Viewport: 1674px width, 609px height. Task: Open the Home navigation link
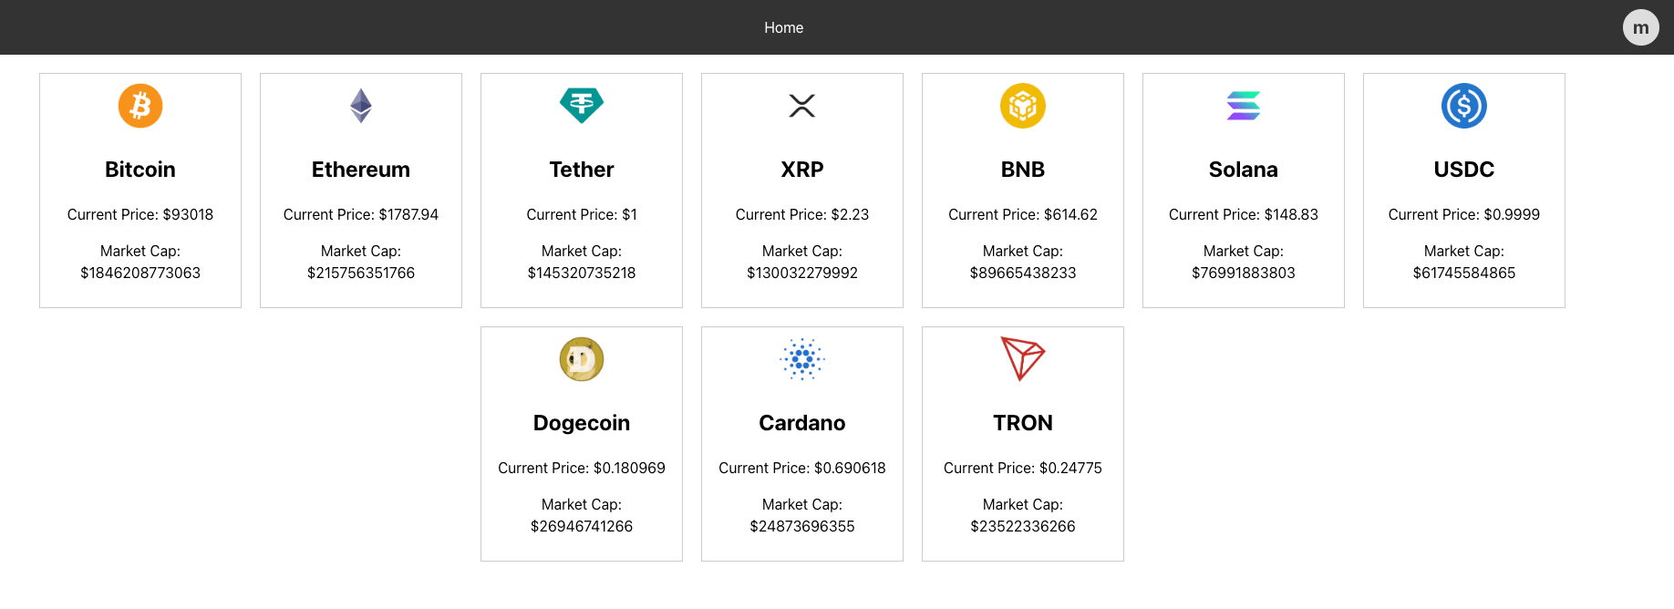[x=784, y=27]
